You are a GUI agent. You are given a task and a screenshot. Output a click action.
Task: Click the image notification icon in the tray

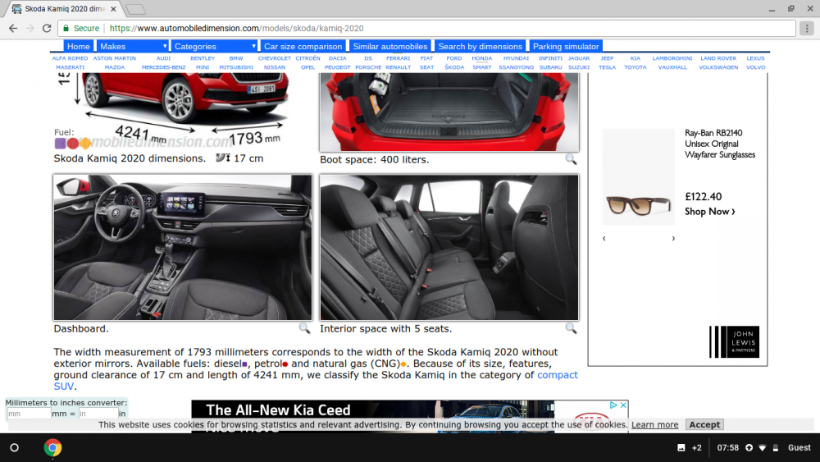(681, 448)
